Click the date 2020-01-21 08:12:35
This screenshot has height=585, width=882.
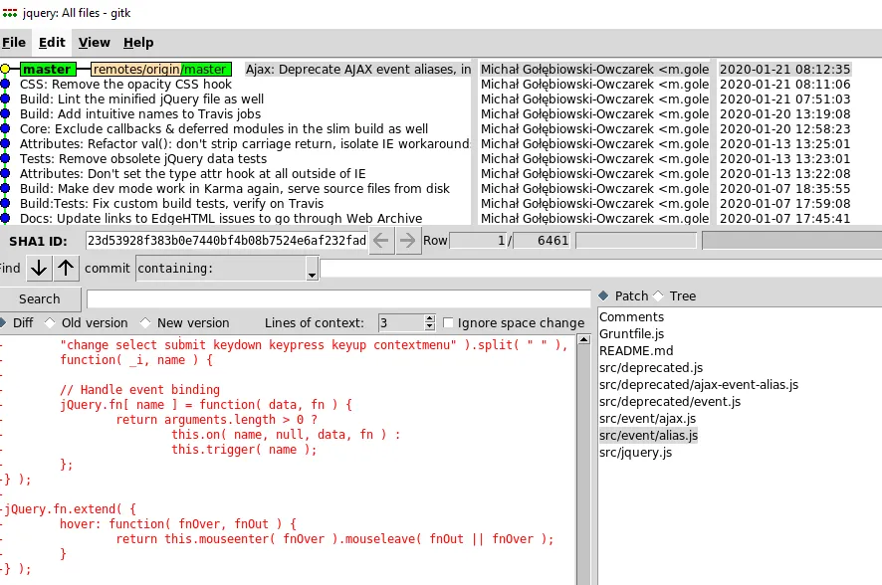[784, 69]
